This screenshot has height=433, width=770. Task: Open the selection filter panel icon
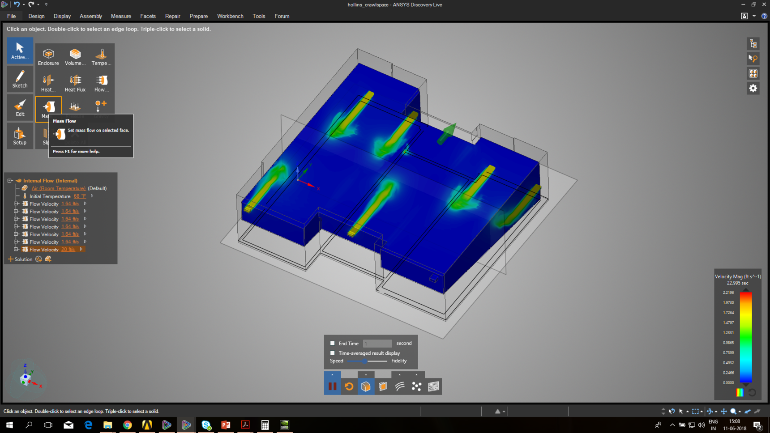(753, 59)
